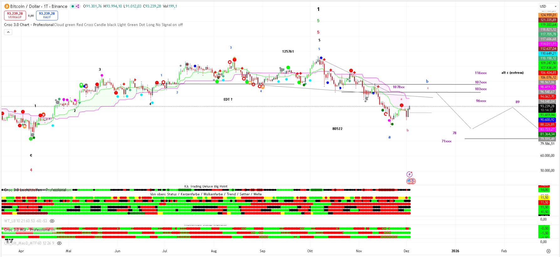Open chart settings hexagon icon at bottom right

(548, 251)
